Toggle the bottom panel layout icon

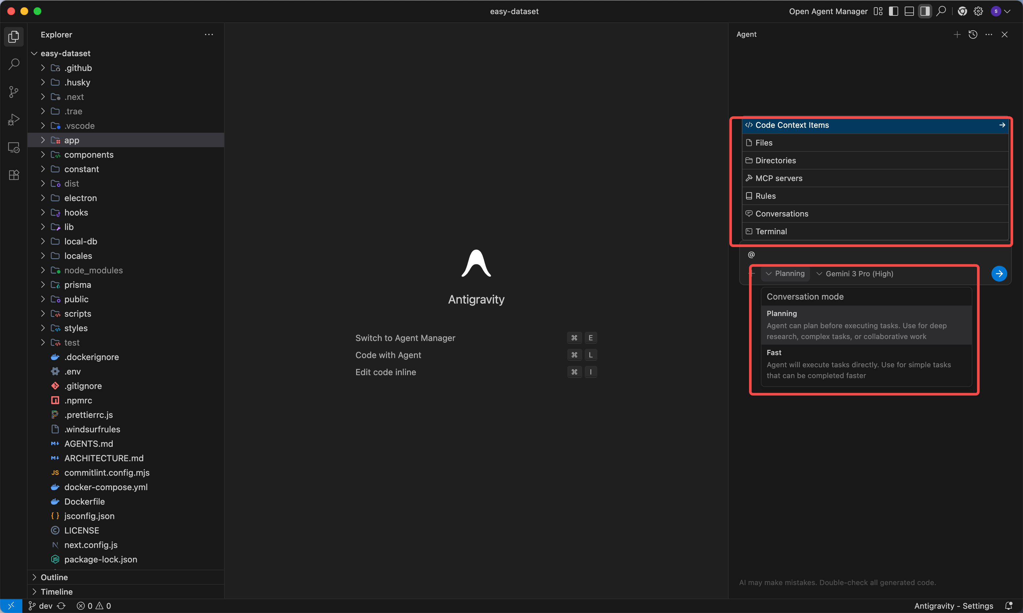pyautogui.click(x=909, y=11)
